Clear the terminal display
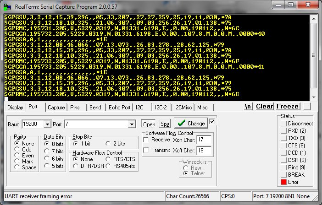The image size is (322, 205). (264, 107)
